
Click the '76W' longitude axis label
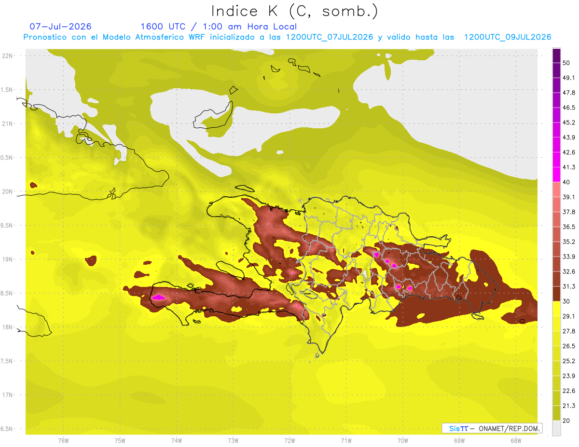[x=63, y=440]
